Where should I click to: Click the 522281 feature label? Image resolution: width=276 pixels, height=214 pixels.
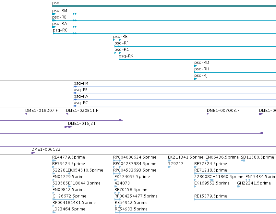pyautogui.click(x=60, y=170)
